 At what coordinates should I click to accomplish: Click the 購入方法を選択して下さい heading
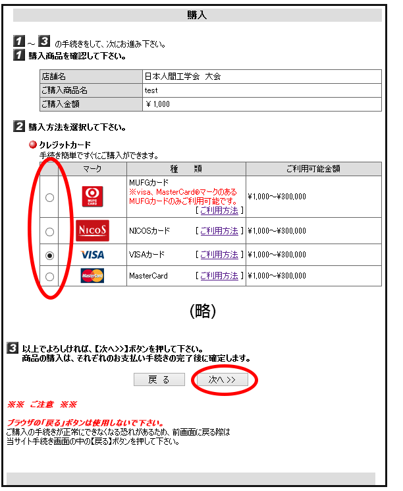[x=77, y=127]
